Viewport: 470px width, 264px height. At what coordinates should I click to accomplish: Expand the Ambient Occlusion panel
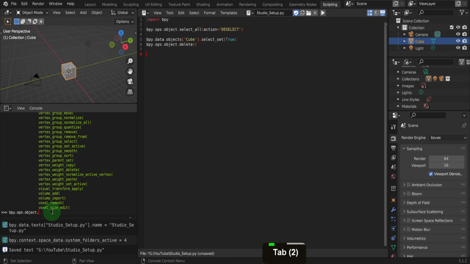pos(404,185)
